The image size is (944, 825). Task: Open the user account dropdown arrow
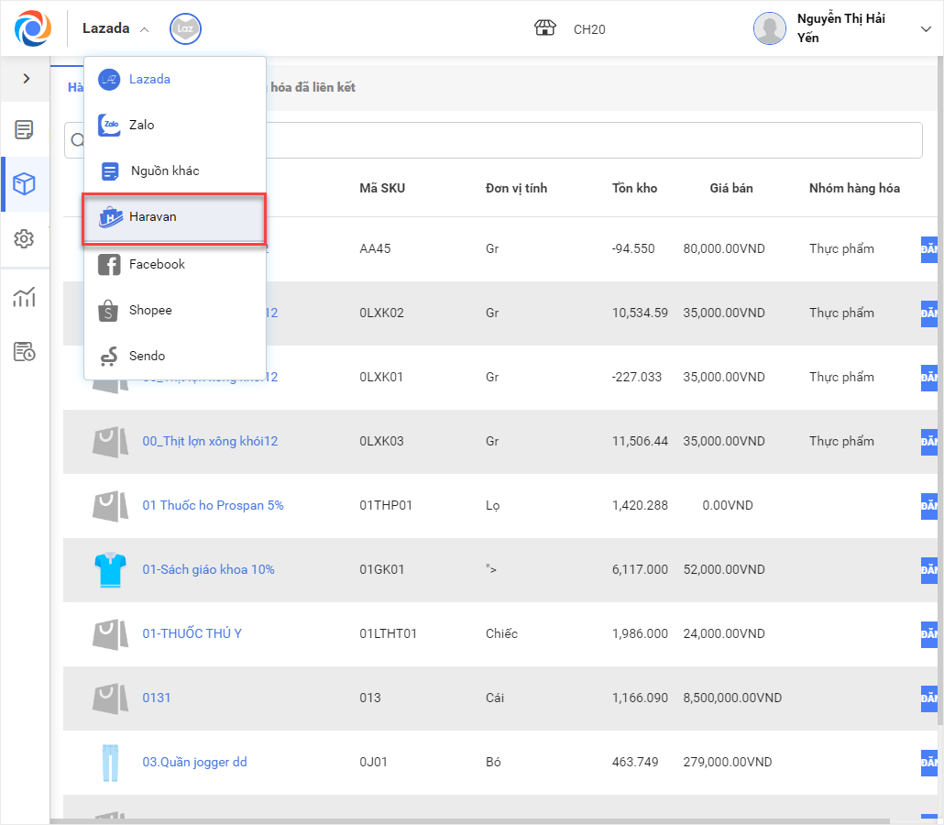pos(925,29)
